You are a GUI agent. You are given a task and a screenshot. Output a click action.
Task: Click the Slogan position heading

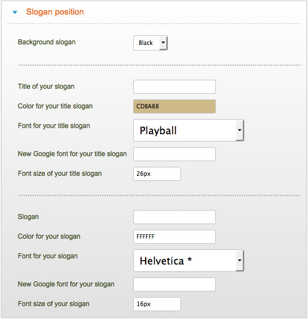(x=55, y=12)
